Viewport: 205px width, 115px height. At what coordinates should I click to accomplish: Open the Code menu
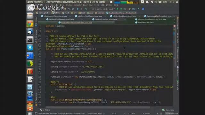tap(62, 5)
